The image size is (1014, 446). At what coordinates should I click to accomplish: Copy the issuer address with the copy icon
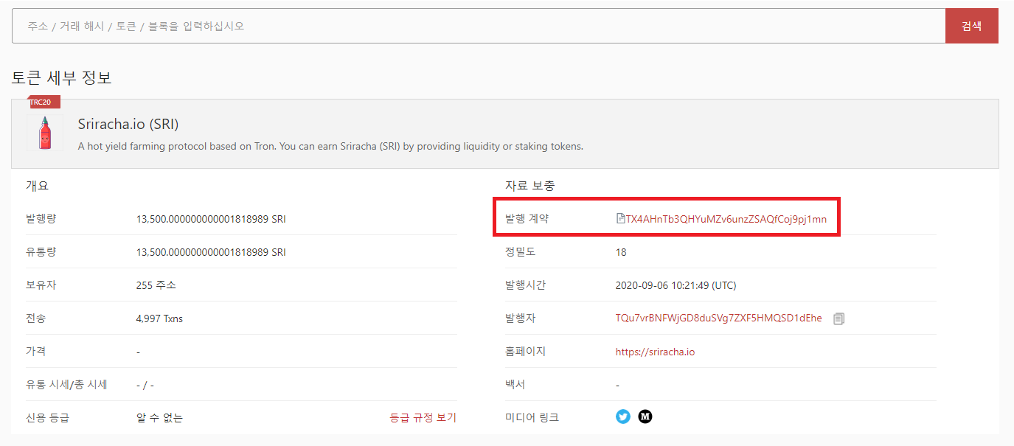pyautogui.click(x=838, y=318)
